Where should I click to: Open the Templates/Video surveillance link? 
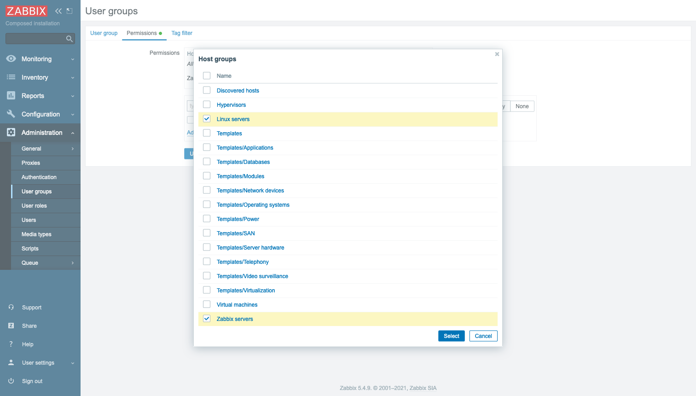[252, 276]
